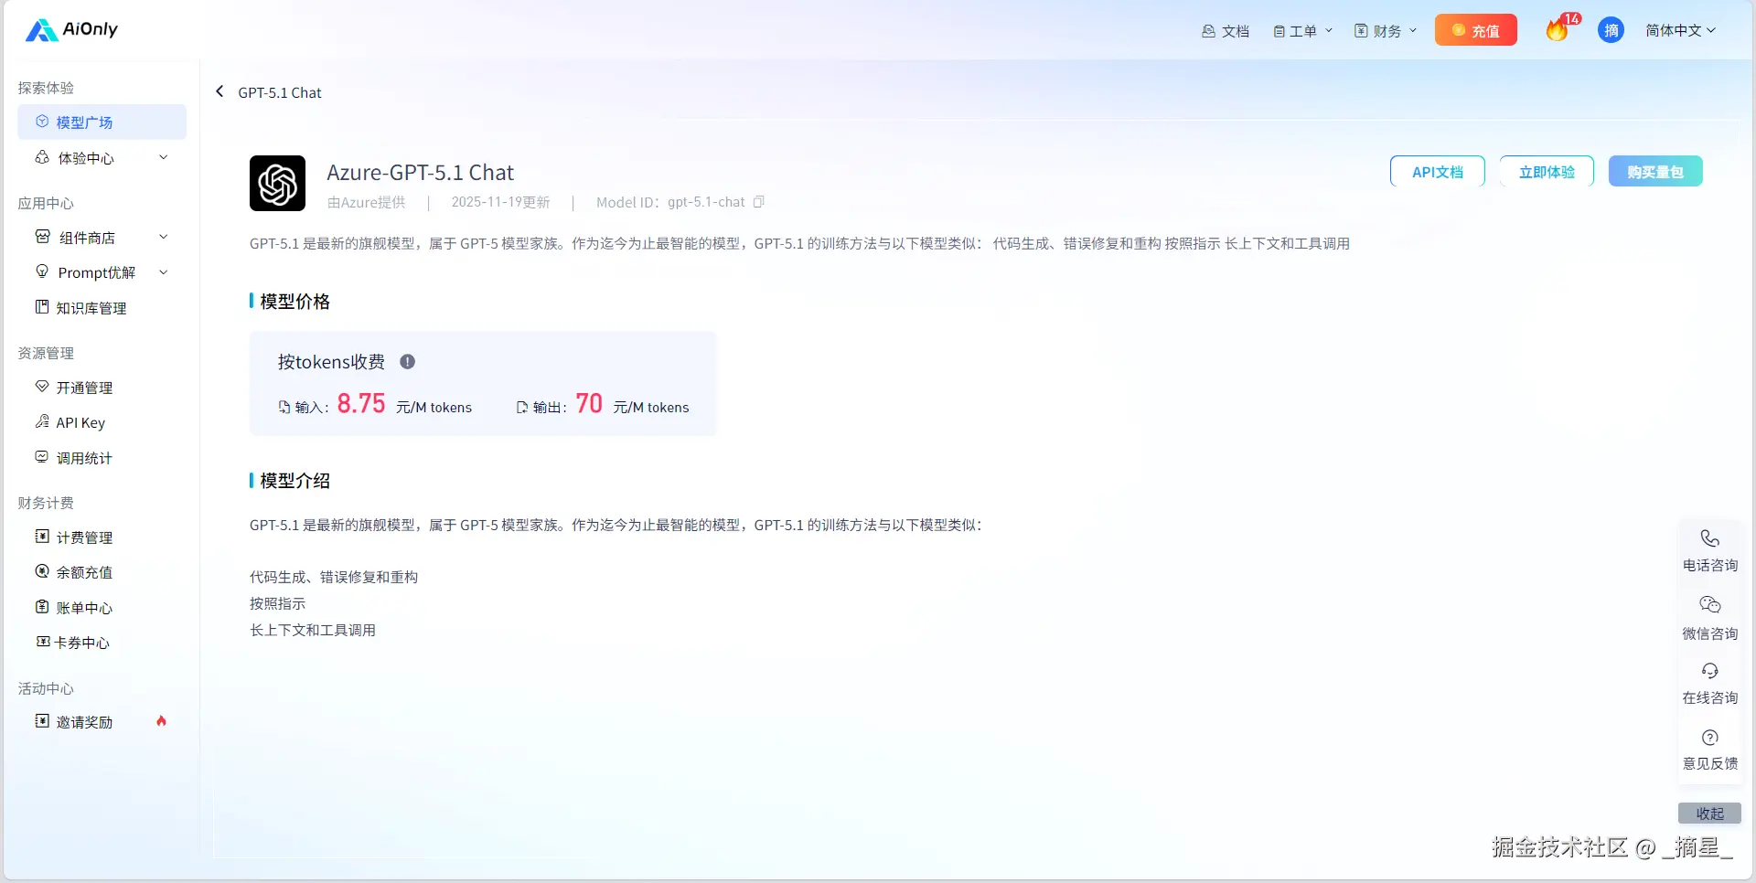This screenshot has width=1756, height=883.
Task: Open the 财务 dropdown in the header
Action: click(x=1386, y=31)
